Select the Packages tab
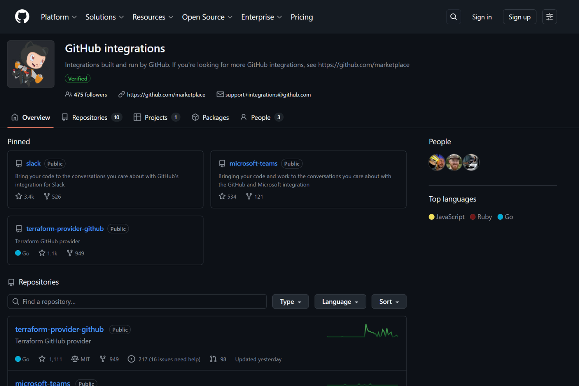Viewport: 579px width, 386px height. [216, 117]
